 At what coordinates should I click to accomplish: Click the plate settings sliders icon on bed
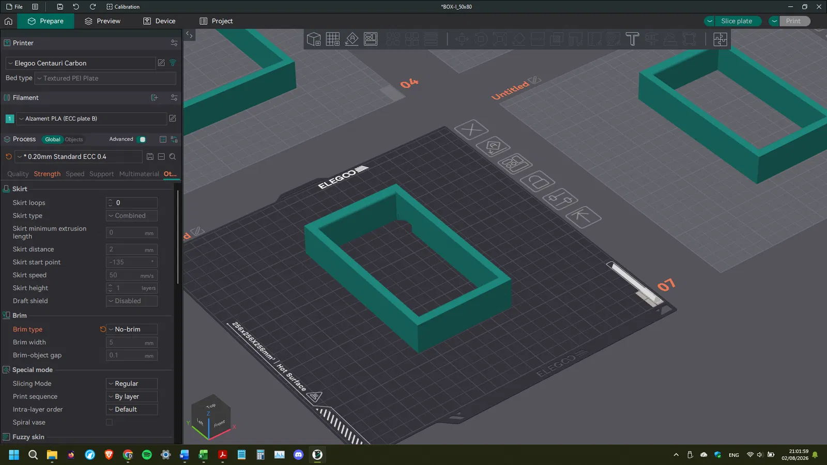tap(560, 199)
